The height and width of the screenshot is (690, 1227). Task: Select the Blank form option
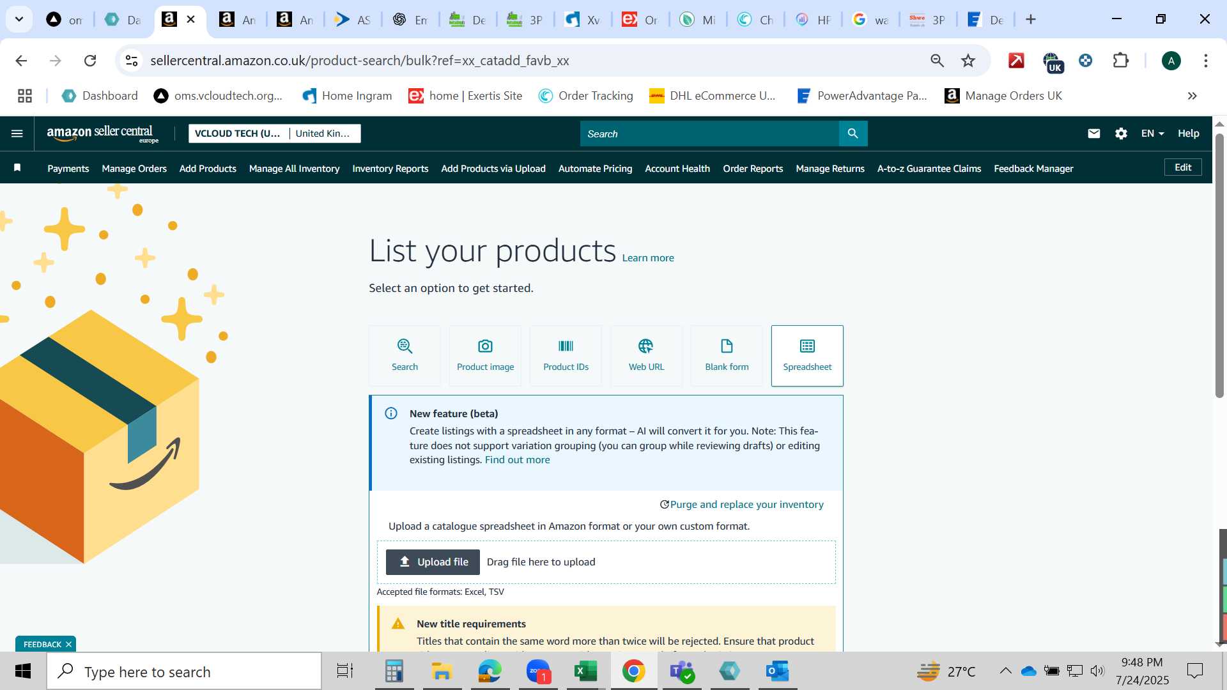727,356
